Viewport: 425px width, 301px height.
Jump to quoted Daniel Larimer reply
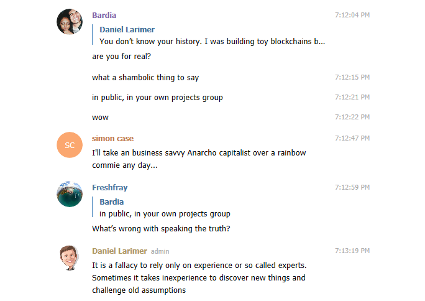[x=211, y=36]
